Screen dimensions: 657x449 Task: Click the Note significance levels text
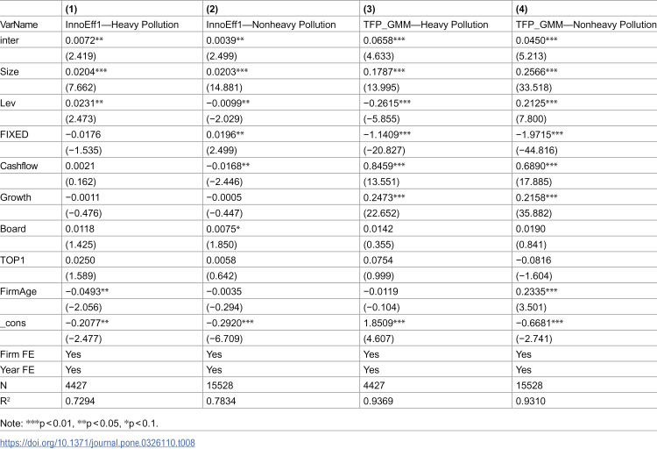79,424
